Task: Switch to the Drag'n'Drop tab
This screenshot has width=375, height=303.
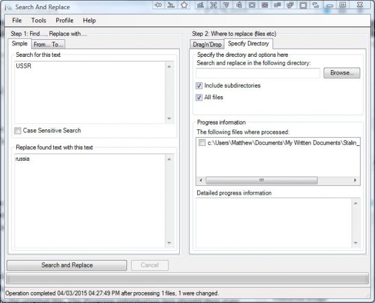Action: pos(207,45)
